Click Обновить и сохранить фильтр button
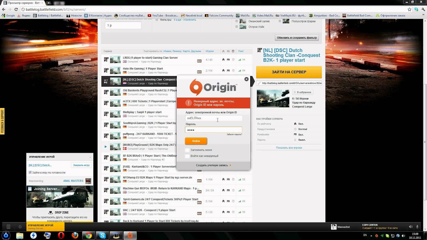This screenshot has width=427, height=240. pyautogui.click(x=297, y=38)
